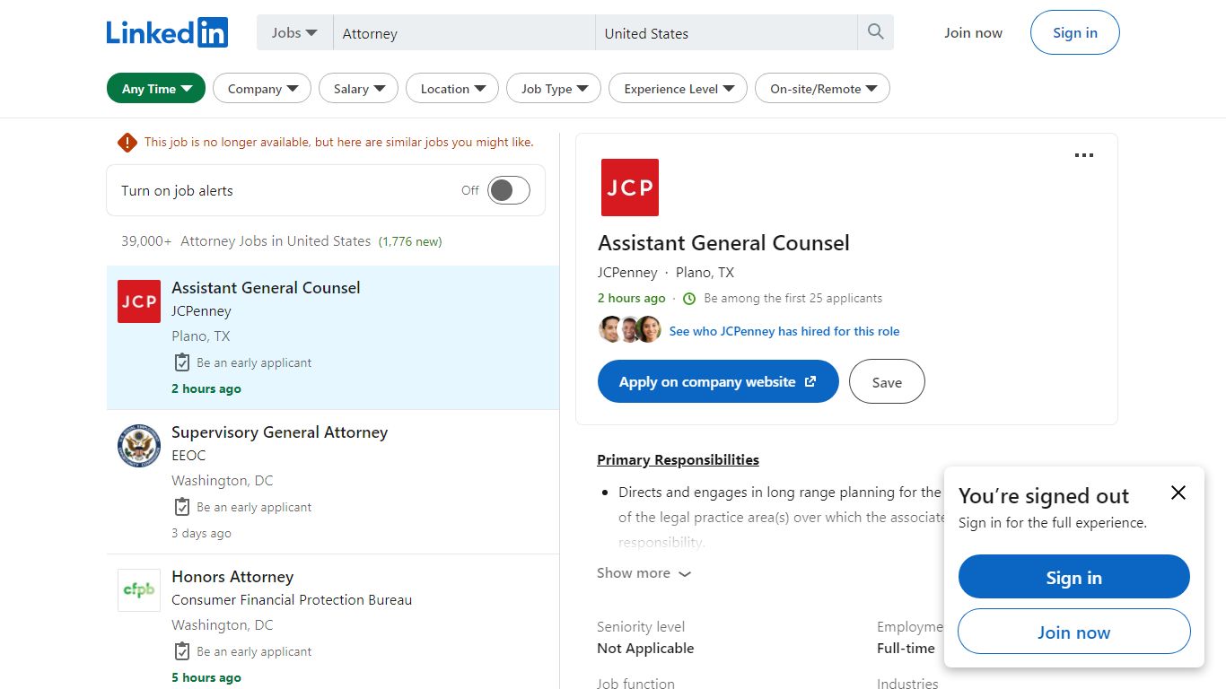
Task: Save the Assistant General Counsel job
Action: click(887, 381)
